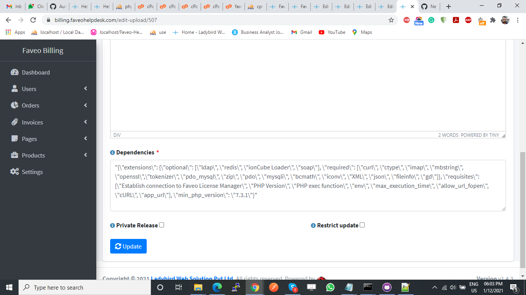This screenshot has width=526, height=295.
Task: Click the info icon beside Dependencies
Action: [x=112, y=152]
